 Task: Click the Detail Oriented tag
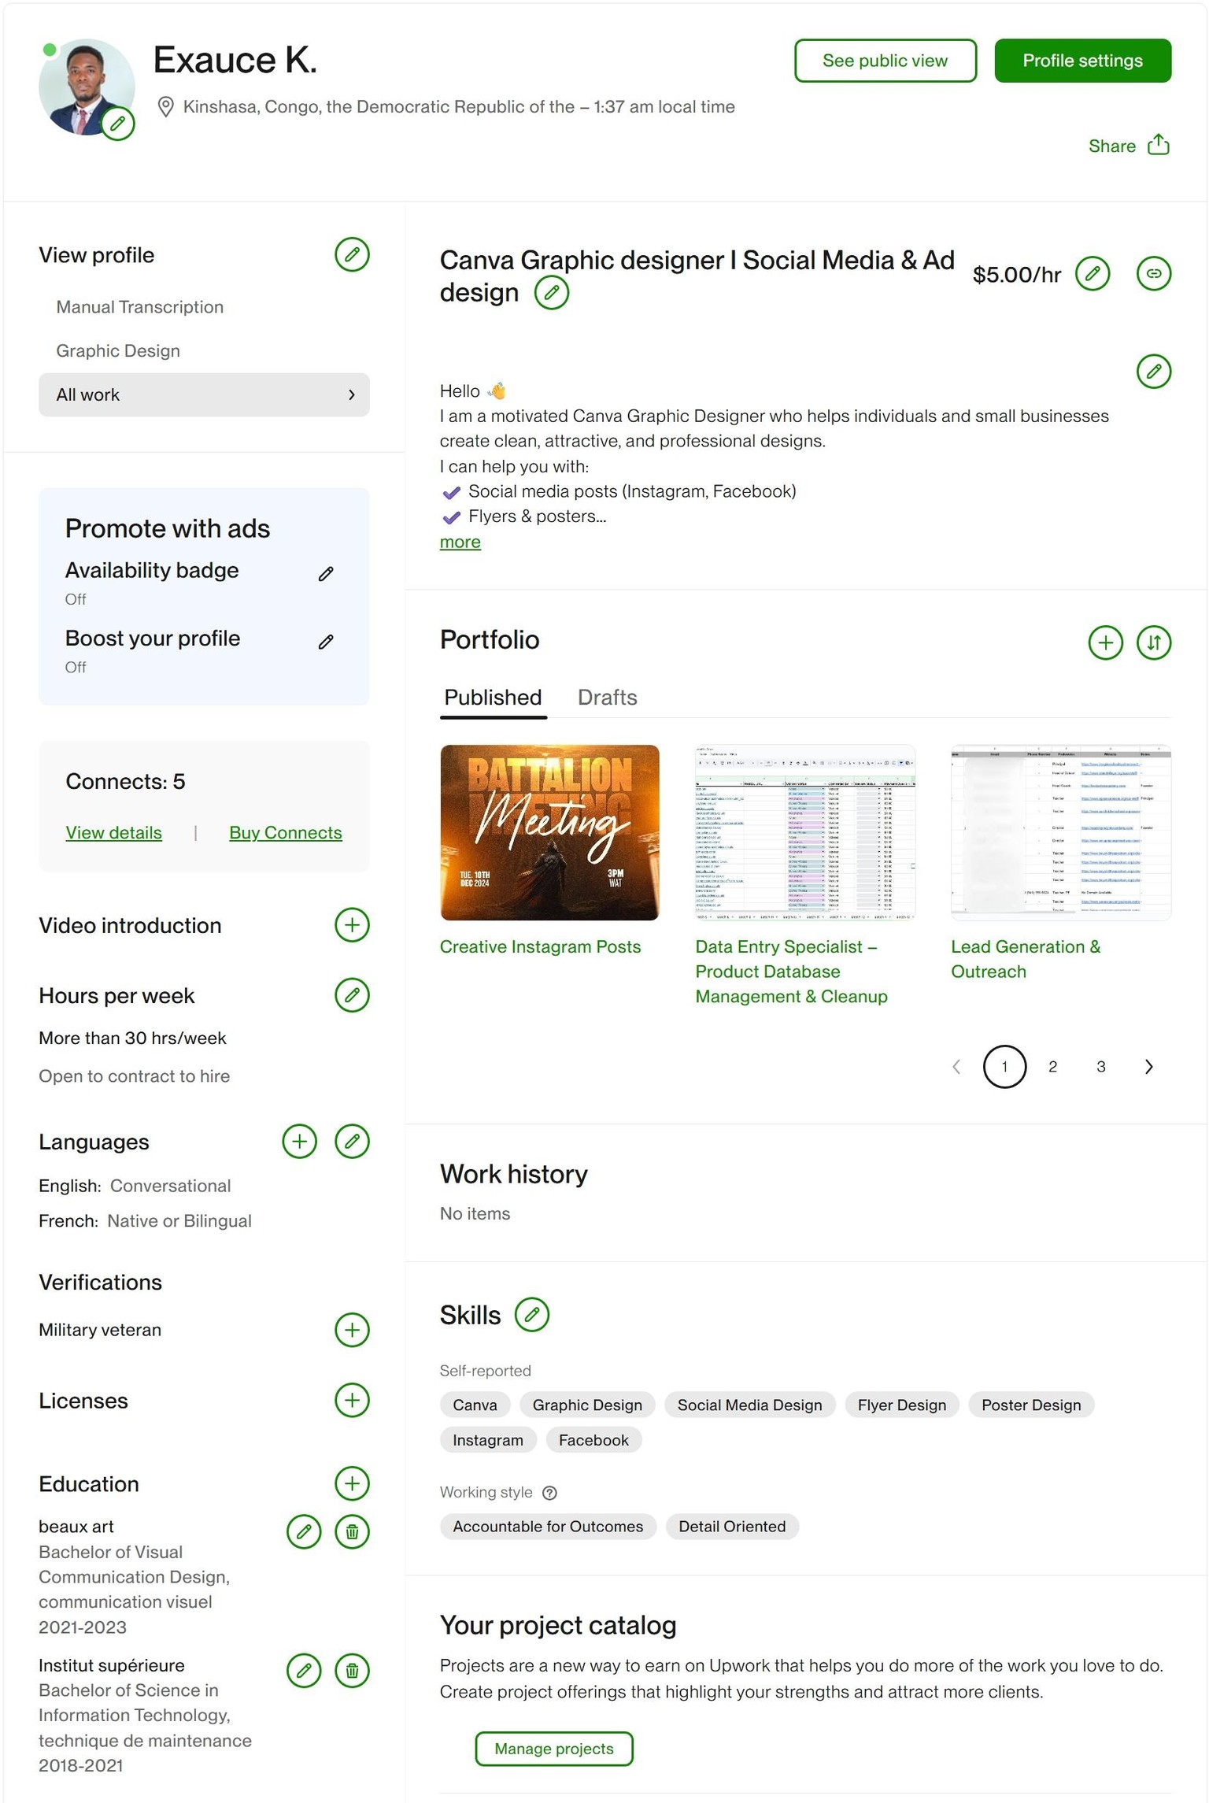(732, 1527)
